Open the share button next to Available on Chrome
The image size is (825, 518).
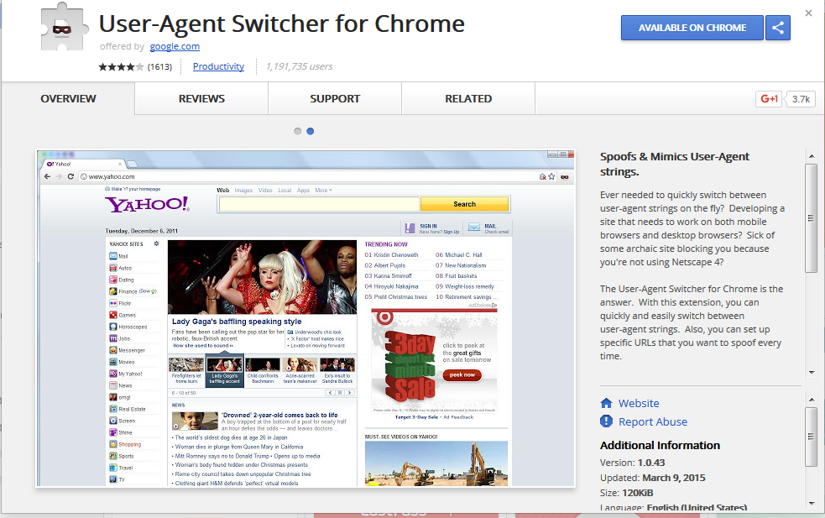(778, 28)
